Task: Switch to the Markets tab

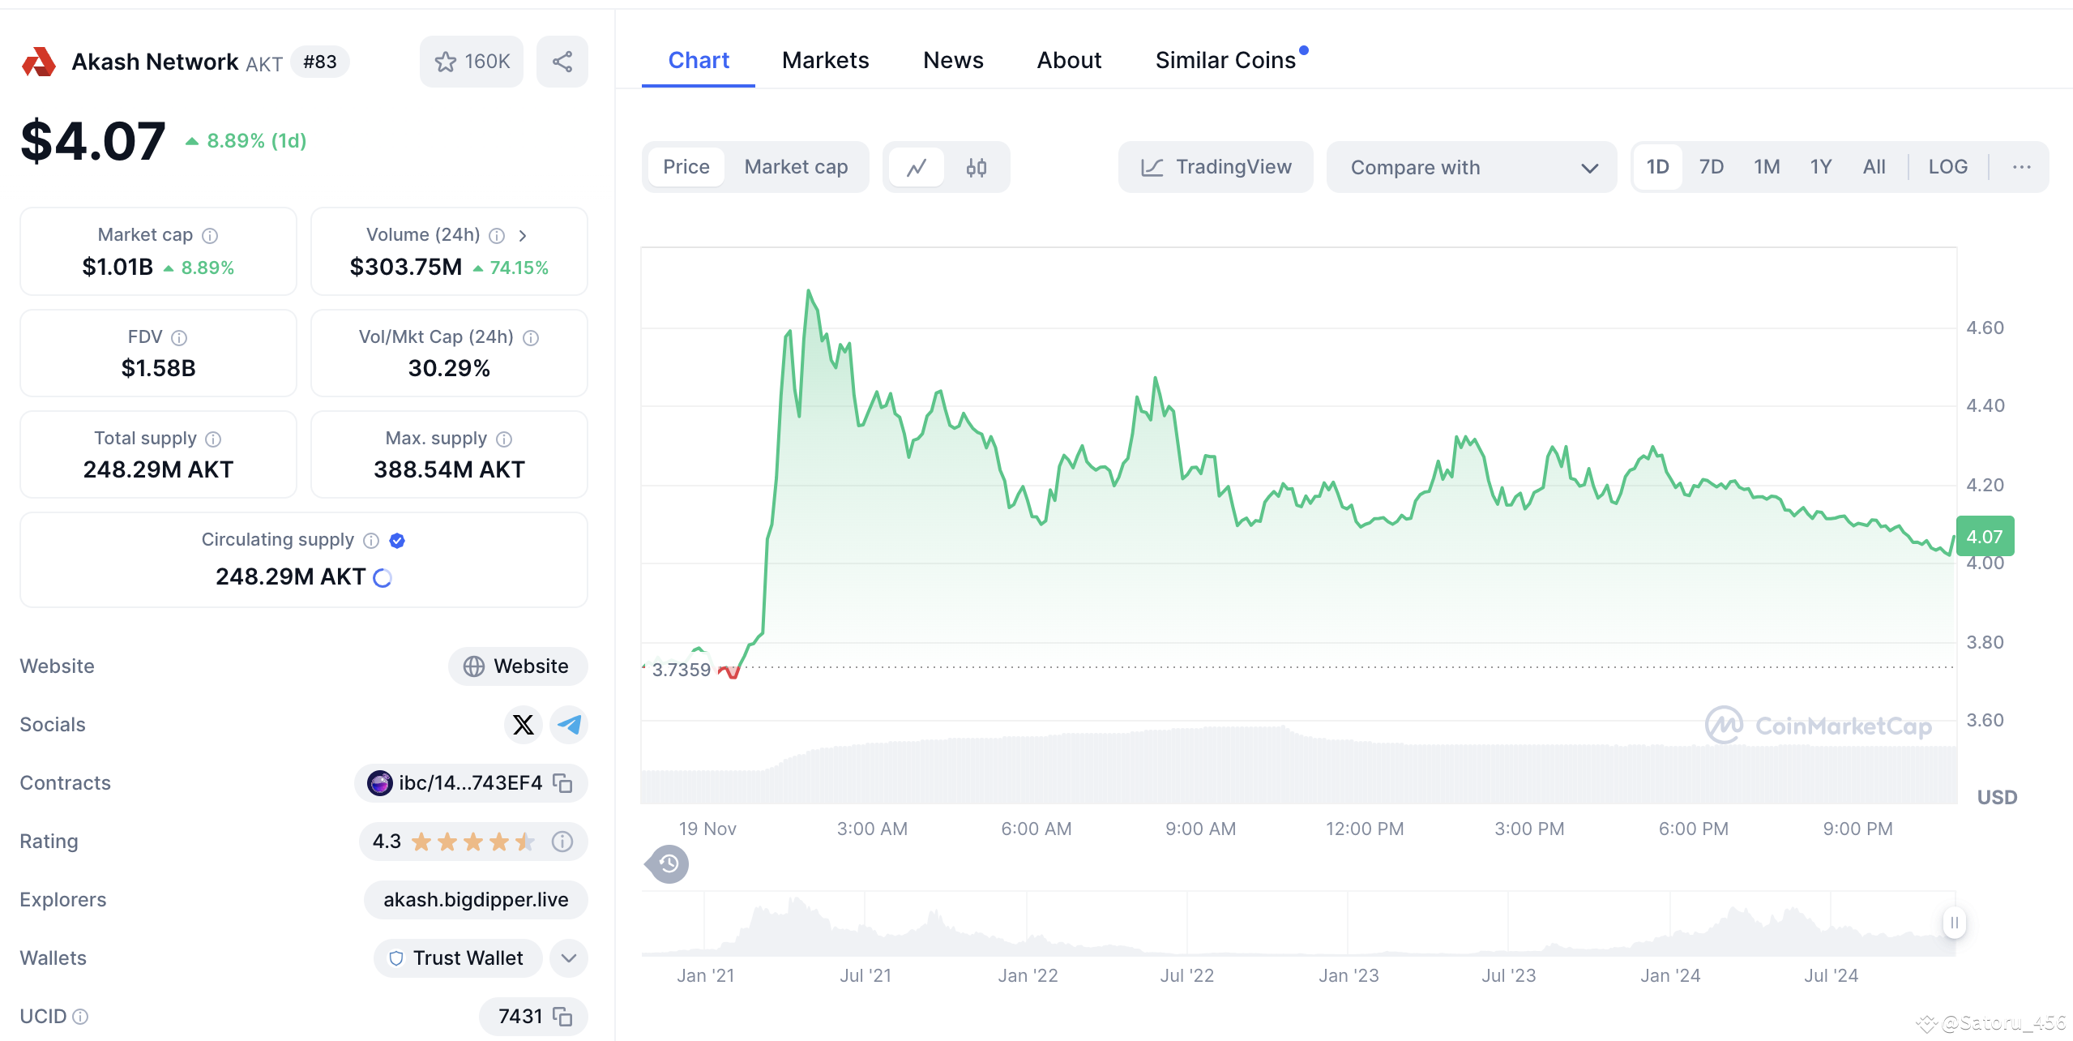Action: 825,61
